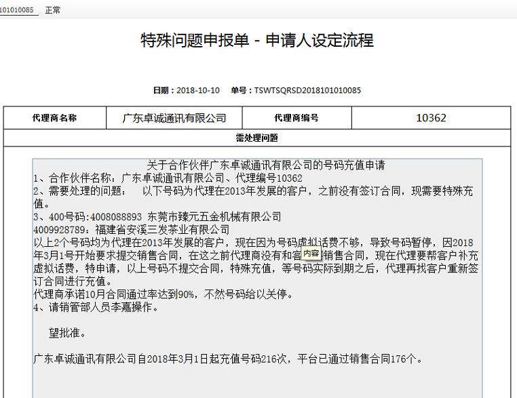Image resolution: width=517 pixels, height=398 pixels.
Task: Click the 代理商编号 header cell
Action: [x=296, y=118]
